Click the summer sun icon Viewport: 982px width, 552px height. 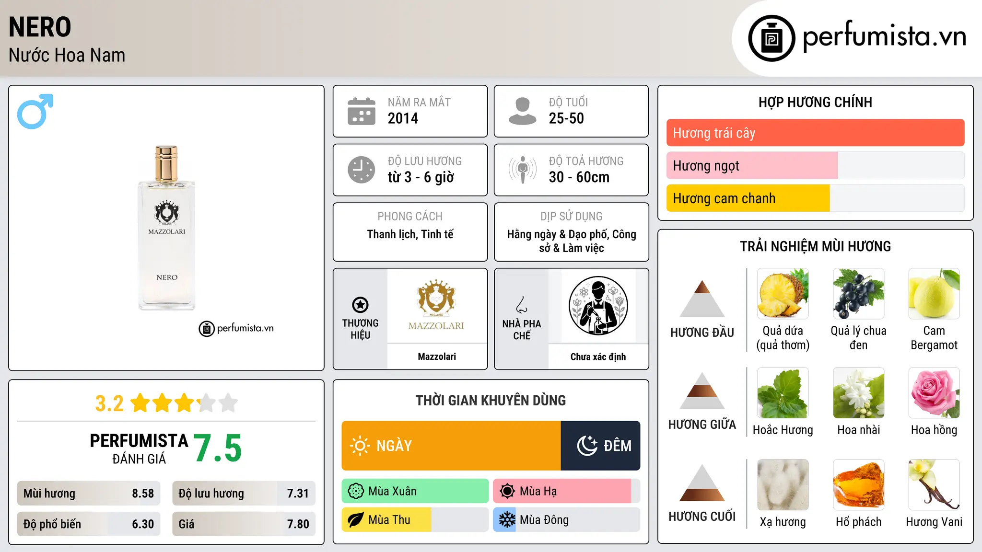[x=507, y=491]
